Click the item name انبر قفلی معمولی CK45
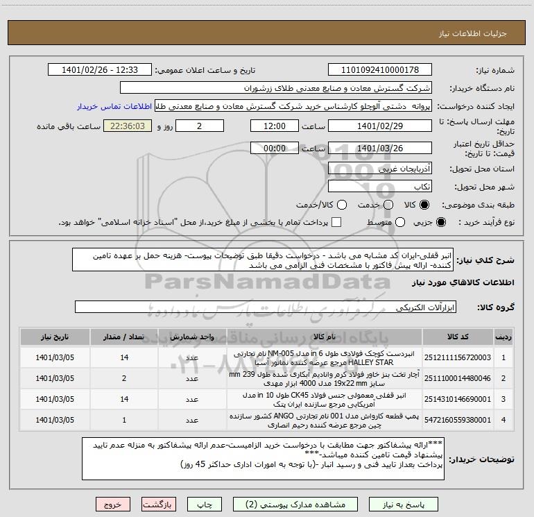534x517 pixels. pos(325,400)
